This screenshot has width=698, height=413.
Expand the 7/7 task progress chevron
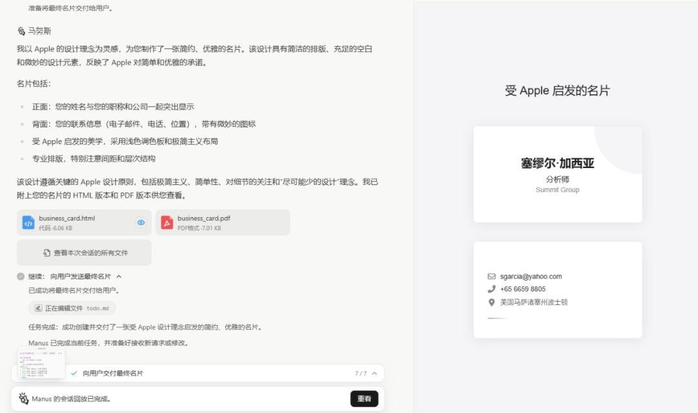[x=374, y=374]
